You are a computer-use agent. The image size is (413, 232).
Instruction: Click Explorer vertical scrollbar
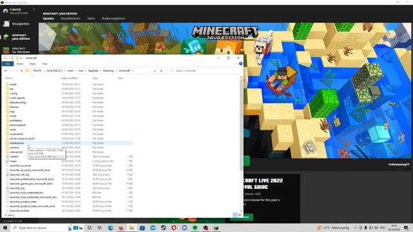pyautogui.click(x=241, y=125)
